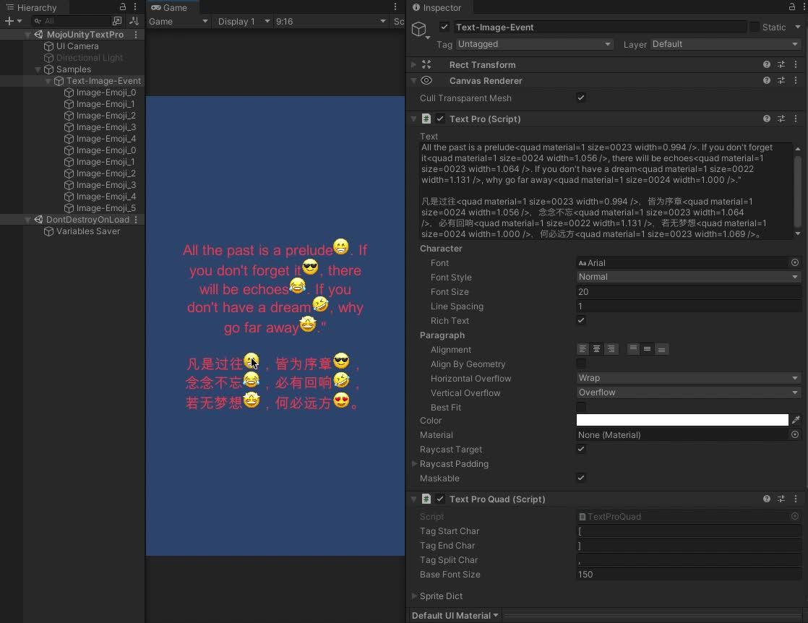This screenshot has width=808, height=623.
Task: Open the Font object picker circle icon
Action: point(795,262)
